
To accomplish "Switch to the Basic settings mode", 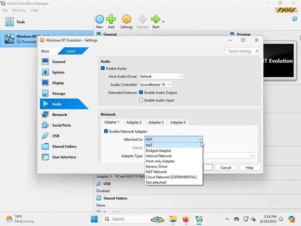I will (46, 51).
